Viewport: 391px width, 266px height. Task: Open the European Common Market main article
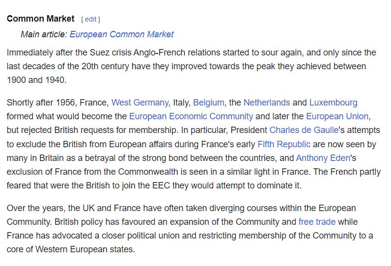pos(121,34)
